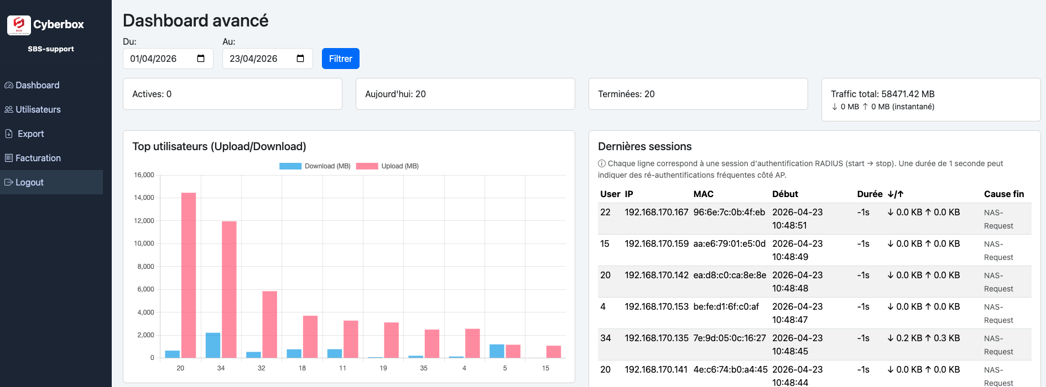The width and height of the screenshot is (1046, 387).
Task: Go to the Facturation page
Action: (x=38, y=158)
